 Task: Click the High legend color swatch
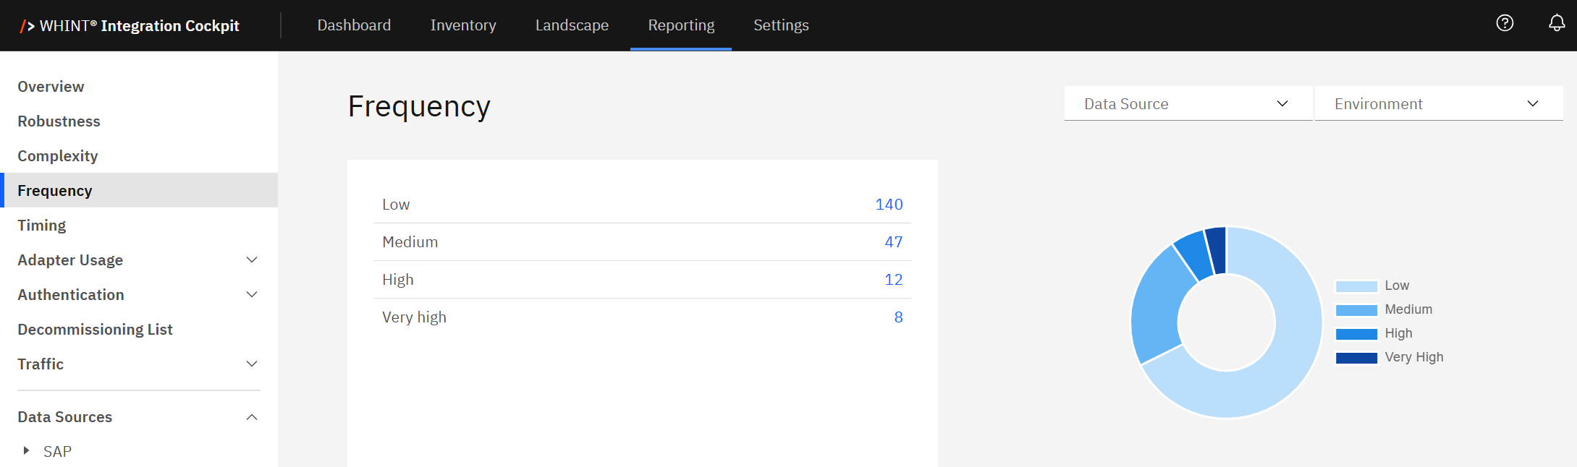[x=1356, y=334]
